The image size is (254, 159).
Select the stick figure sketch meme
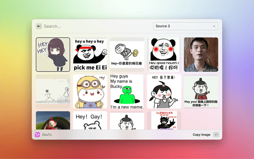53,91
